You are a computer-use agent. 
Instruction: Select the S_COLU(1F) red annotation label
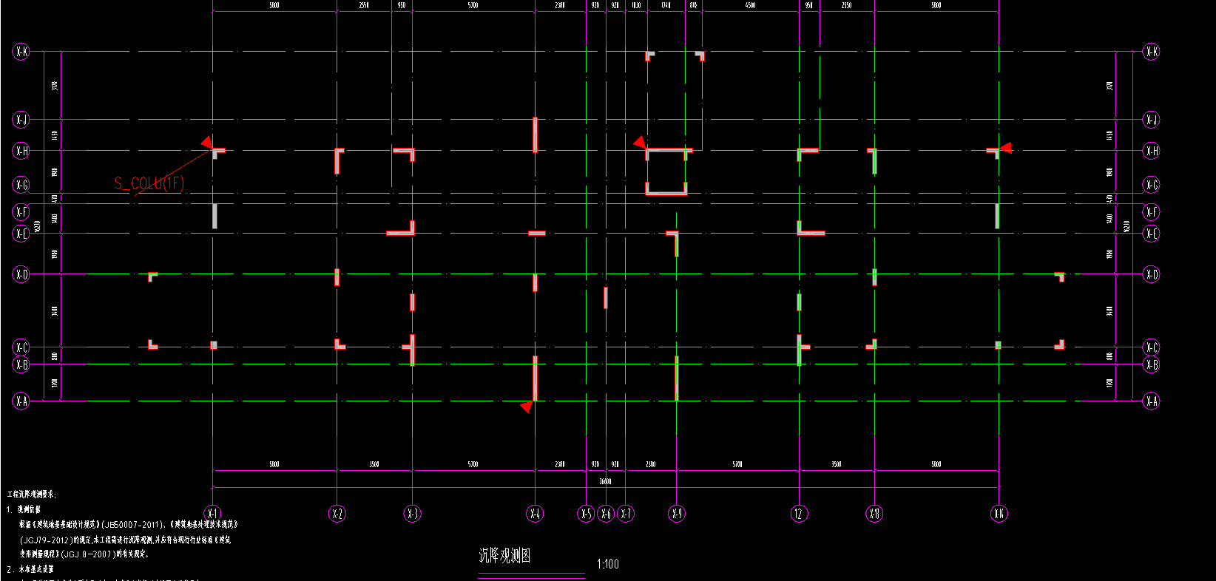pos(149,183)
